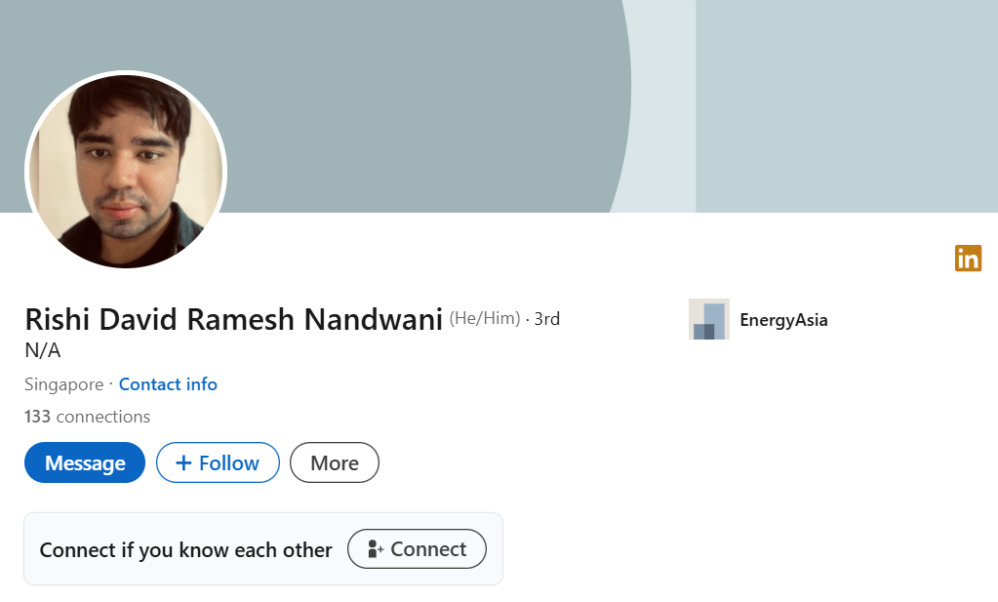The height and width of the screenshot is (602, 998).
Task: Click the Singapore location text
Action: (63, 384)
